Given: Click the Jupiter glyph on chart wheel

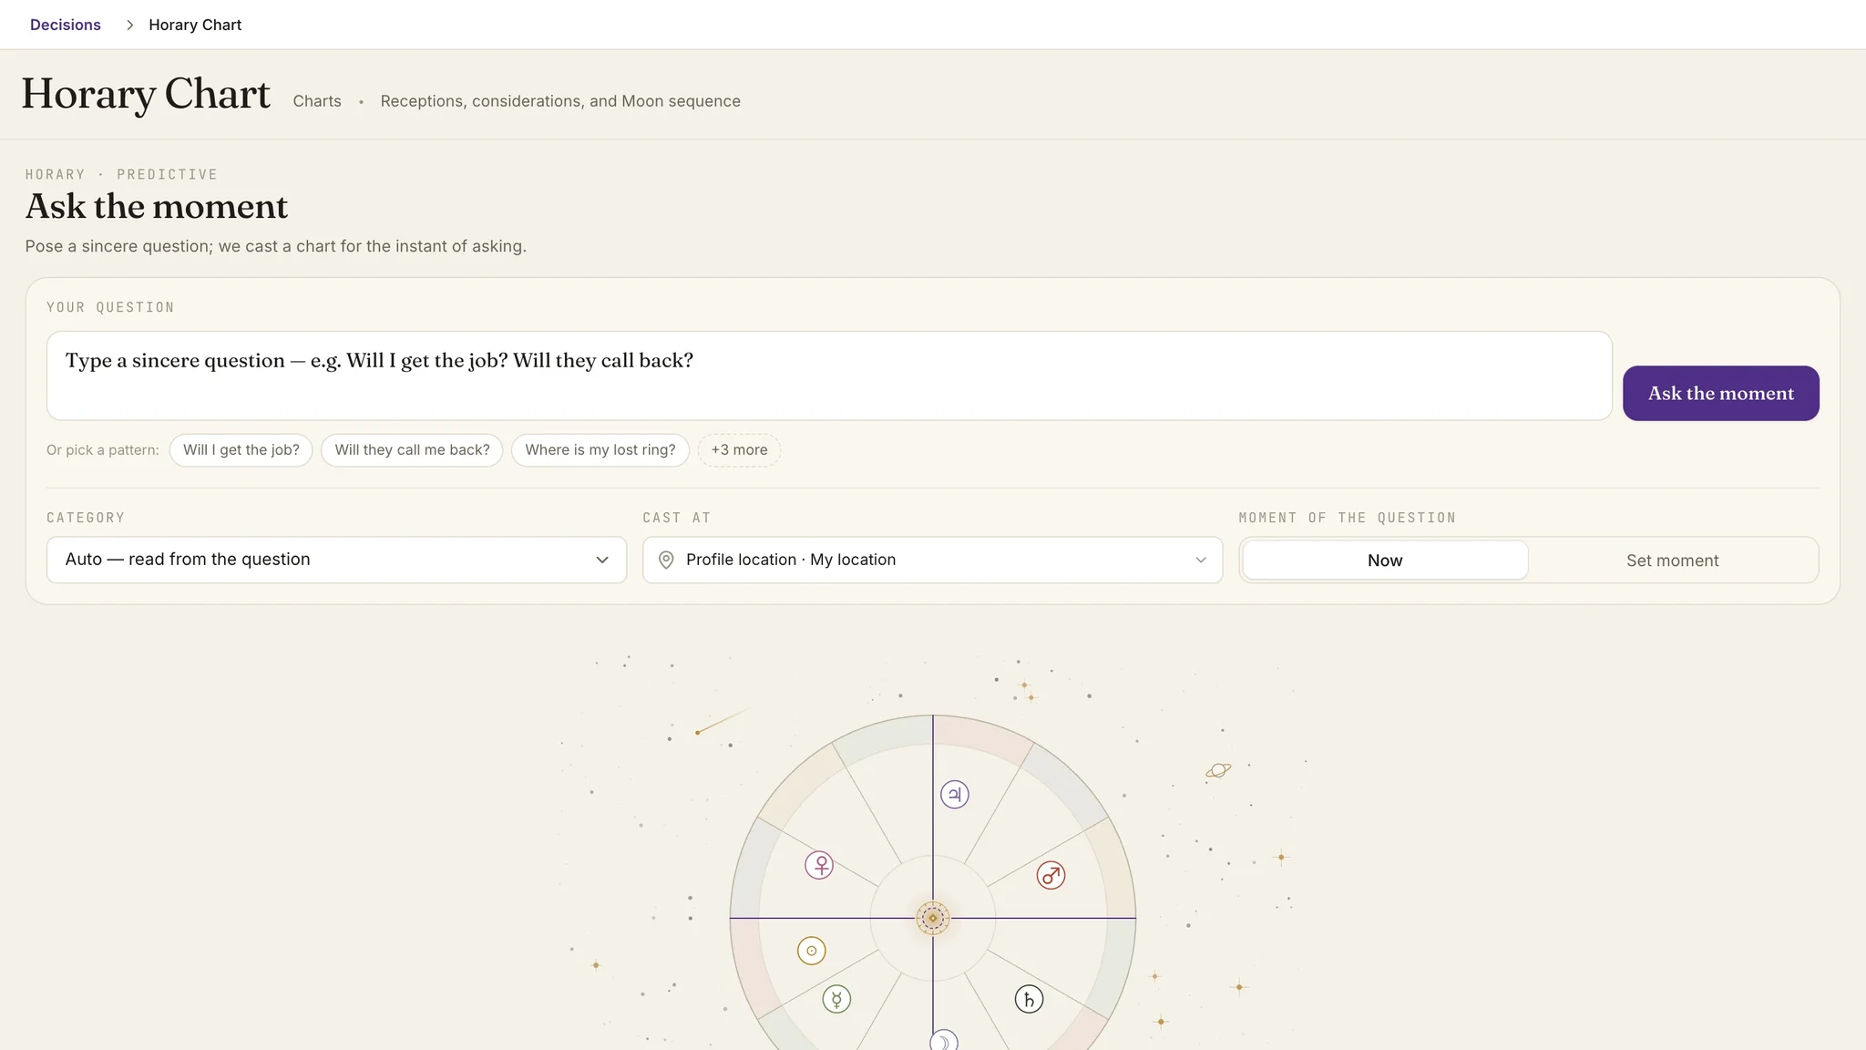Looking at the screenshot, I should (954, 794).
